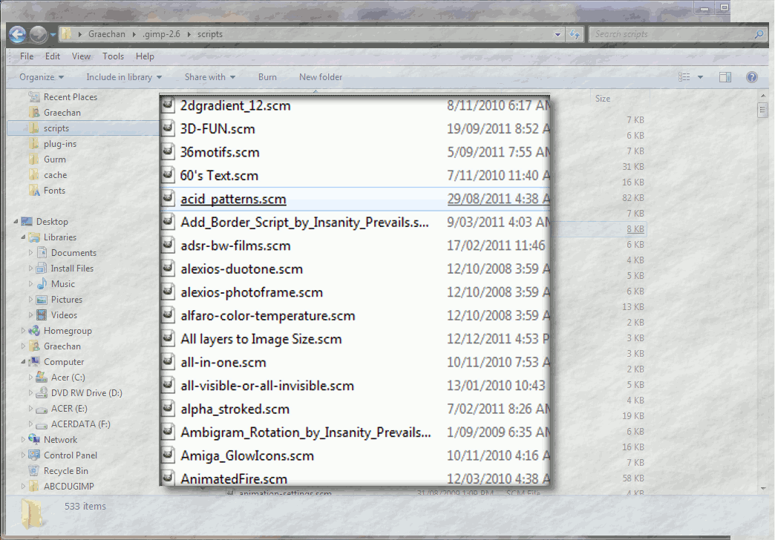Click the Graechan breadcrumb segment
The image size is (775, 540).
tap(107, 34)
